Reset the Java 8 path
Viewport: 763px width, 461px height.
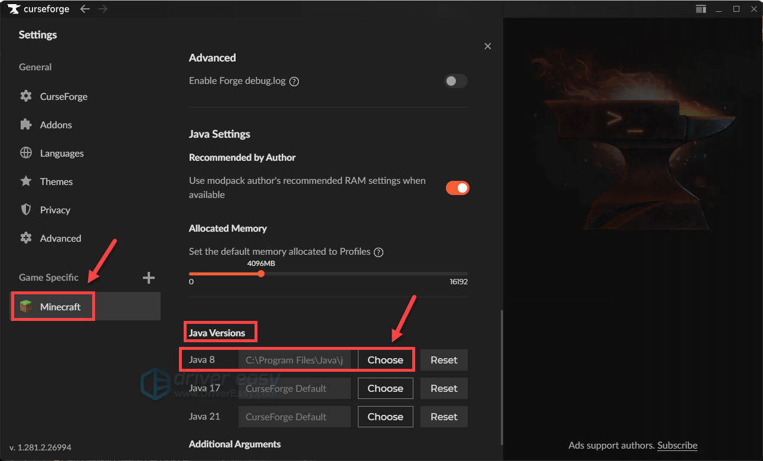click(x=444, y=360)
